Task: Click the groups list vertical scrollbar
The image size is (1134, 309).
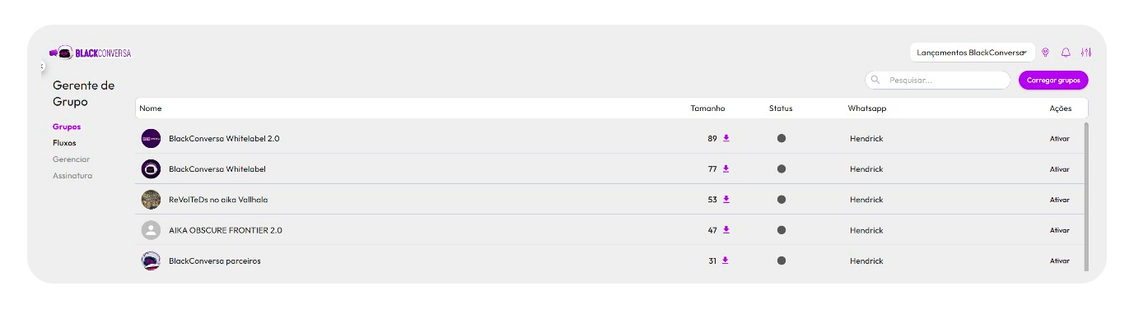Action: (1085, 196)
